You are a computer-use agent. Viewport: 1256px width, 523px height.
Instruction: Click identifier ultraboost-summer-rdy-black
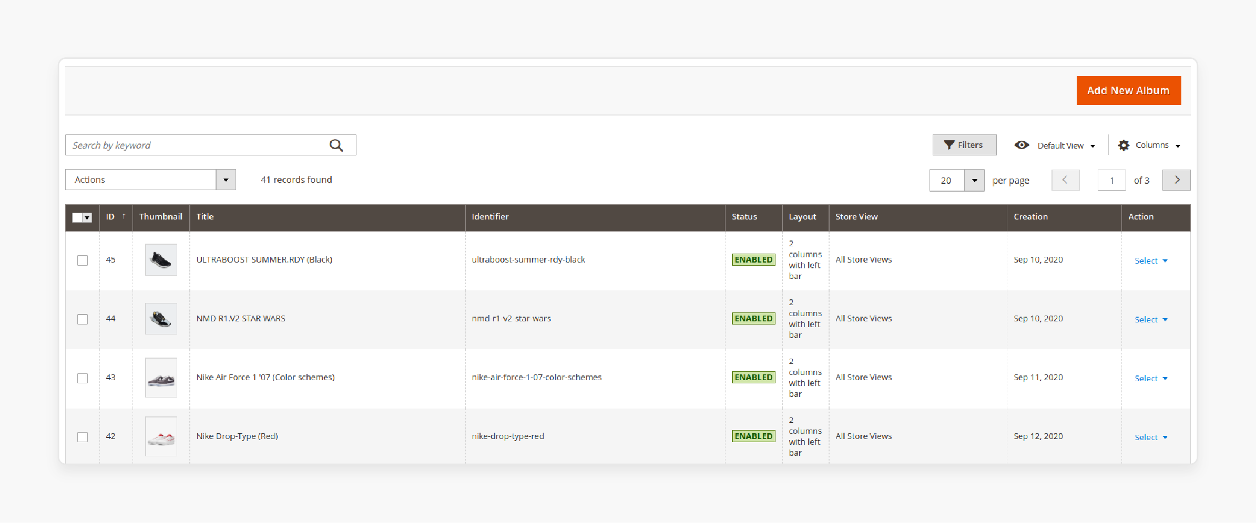pyautogui.click(x=528, y=260)
